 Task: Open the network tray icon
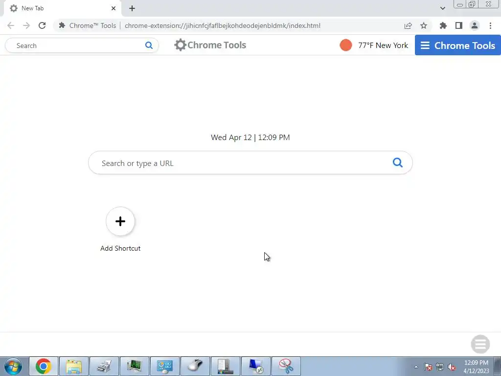tap(440, 367)
